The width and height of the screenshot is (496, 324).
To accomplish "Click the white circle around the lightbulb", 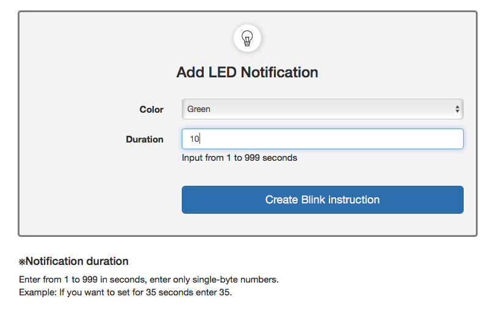I will pos(247,38).
